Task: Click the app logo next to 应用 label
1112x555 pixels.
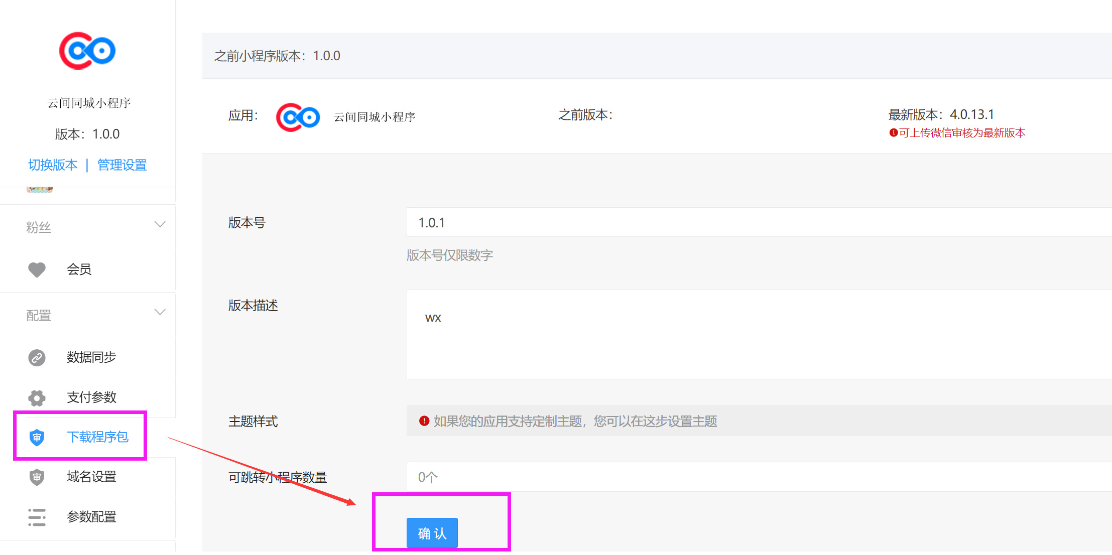Action: [298, 117]
